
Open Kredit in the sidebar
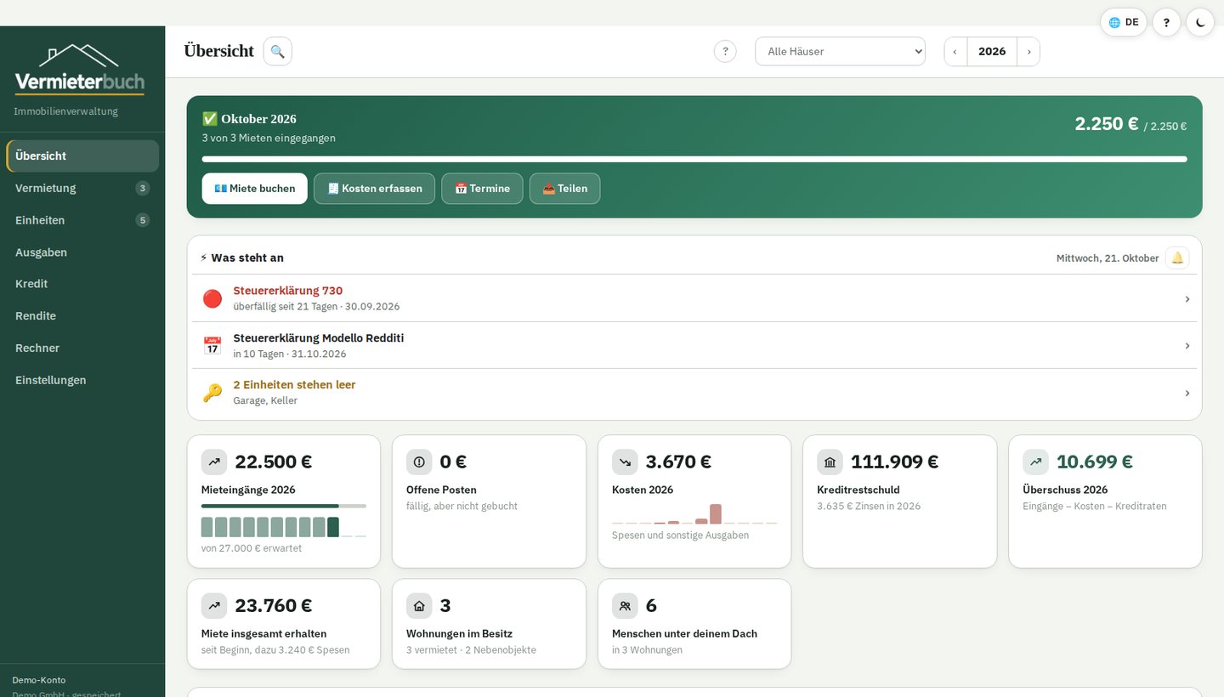(82, 284)
